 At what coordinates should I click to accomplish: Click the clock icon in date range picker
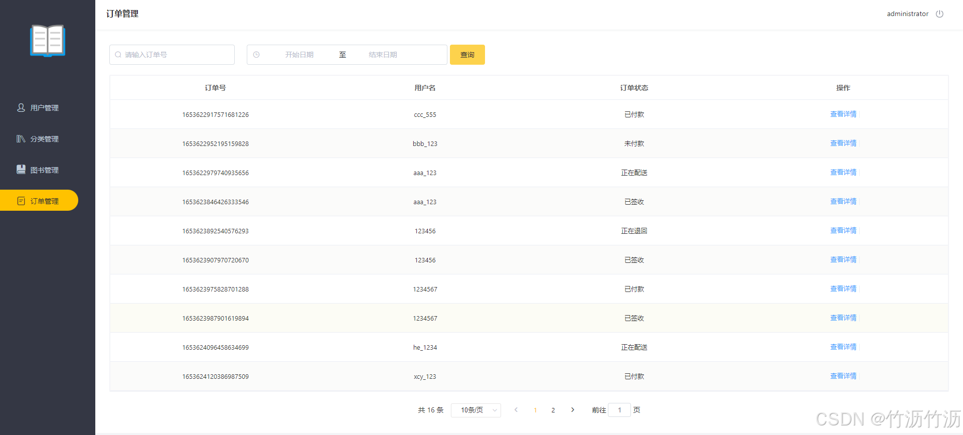coord(256,55)
